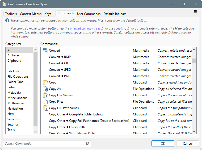This screenshot has height=150, width=202.
Task: Click the categories list scroll-up arrow
Action: (36, 49)
